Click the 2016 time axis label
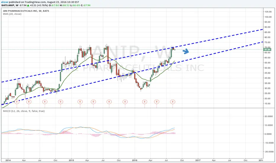276x163 pixels. click(135, 160)
